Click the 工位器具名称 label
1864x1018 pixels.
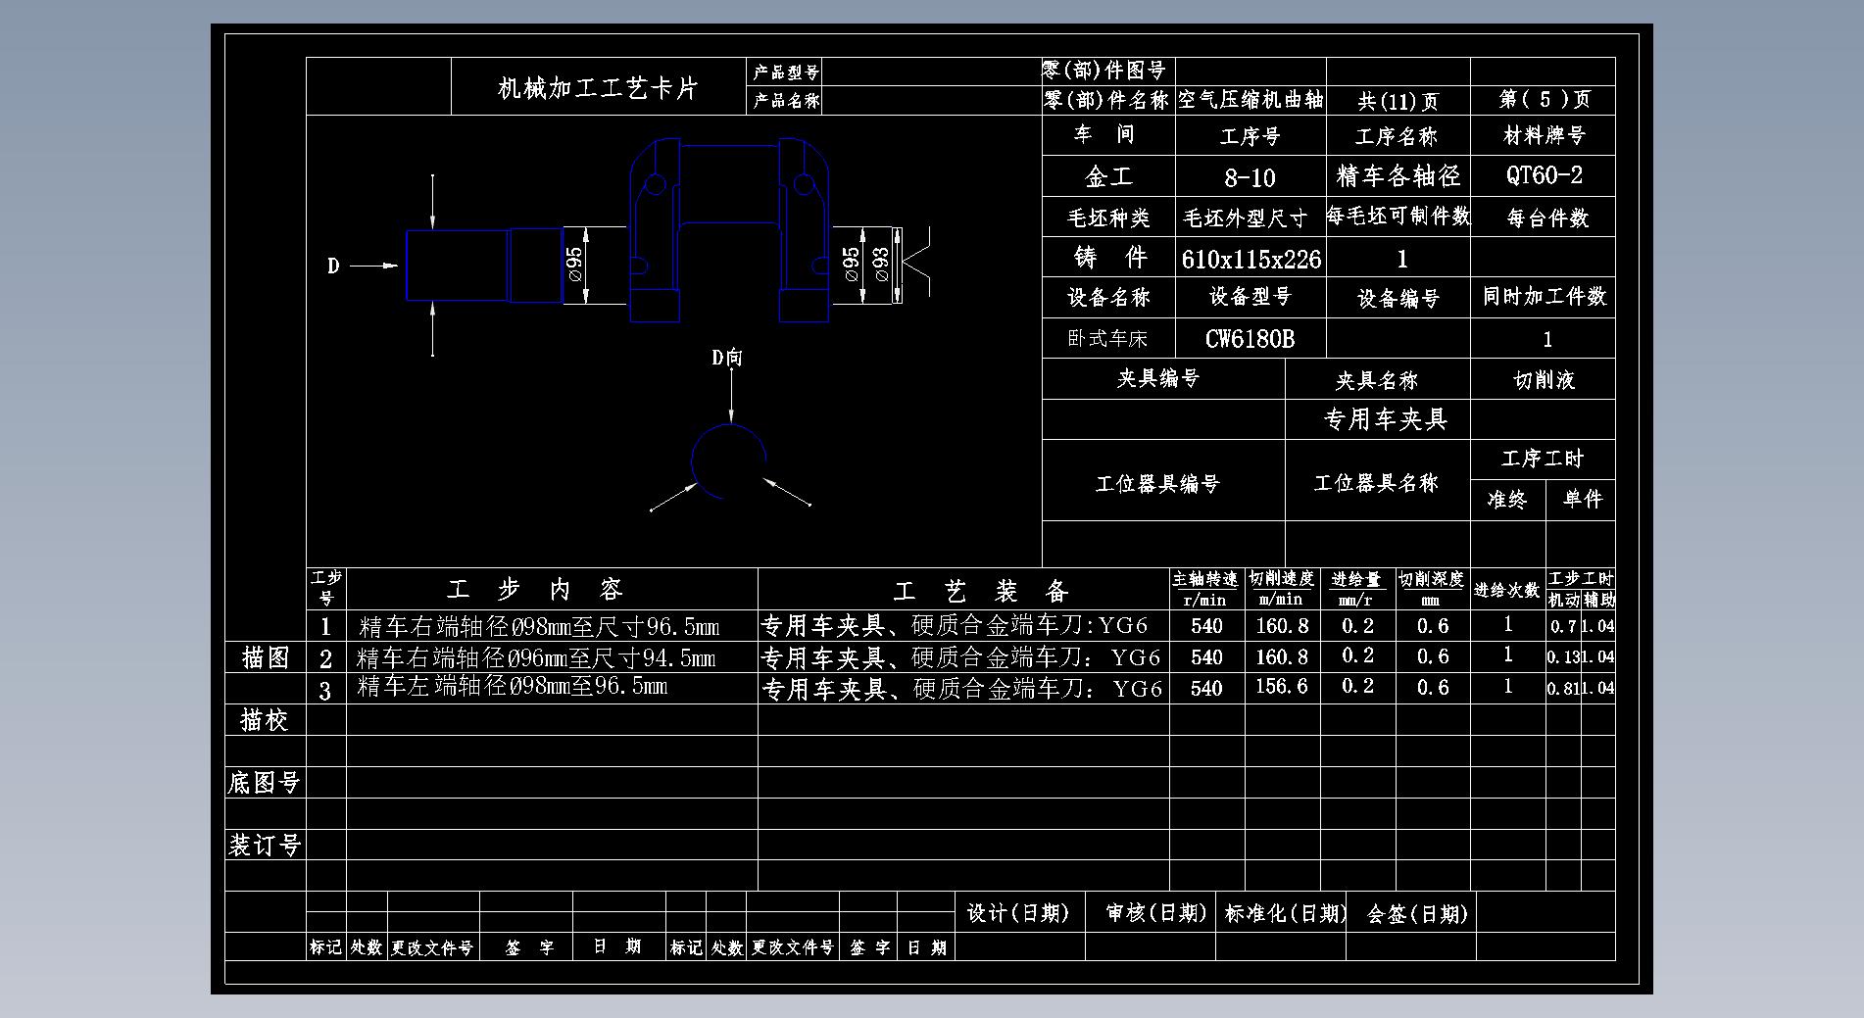pyautogui.click(x=1376, y=482)
